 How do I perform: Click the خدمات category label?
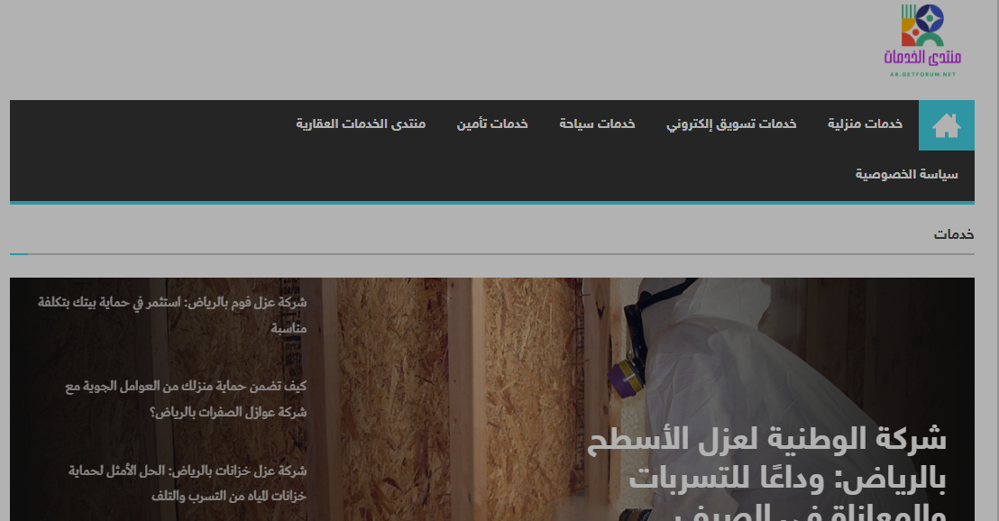coord(954,234)
